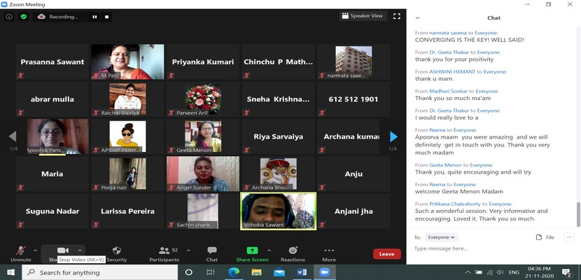Click the Share Screen icon
Viewport: 581px width, 280px height.
(x=252, y=251)
